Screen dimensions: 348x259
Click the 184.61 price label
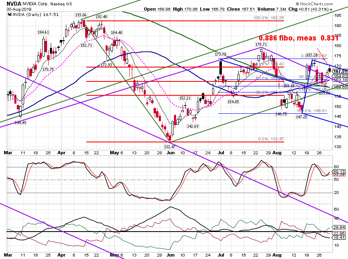coord(43,32)
